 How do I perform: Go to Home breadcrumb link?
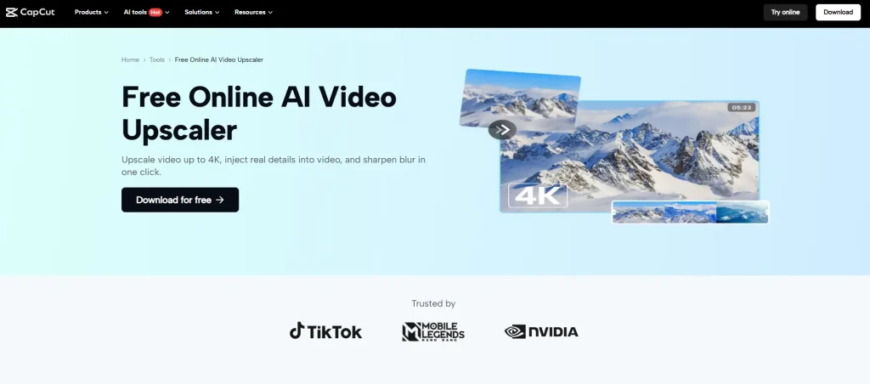tap(130, 59)
